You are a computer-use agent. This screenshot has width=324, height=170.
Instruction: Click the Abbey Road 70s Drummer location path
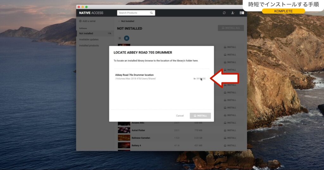[x=135, y=79]
